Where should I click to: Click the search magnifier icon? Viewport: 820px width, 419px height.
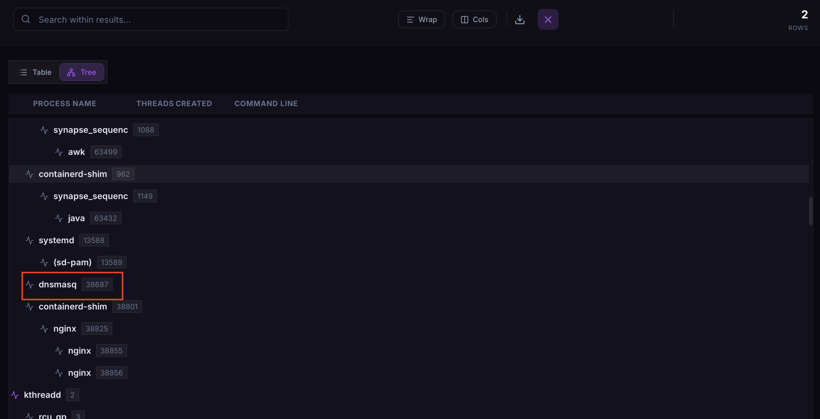click(x=26, y=19)
